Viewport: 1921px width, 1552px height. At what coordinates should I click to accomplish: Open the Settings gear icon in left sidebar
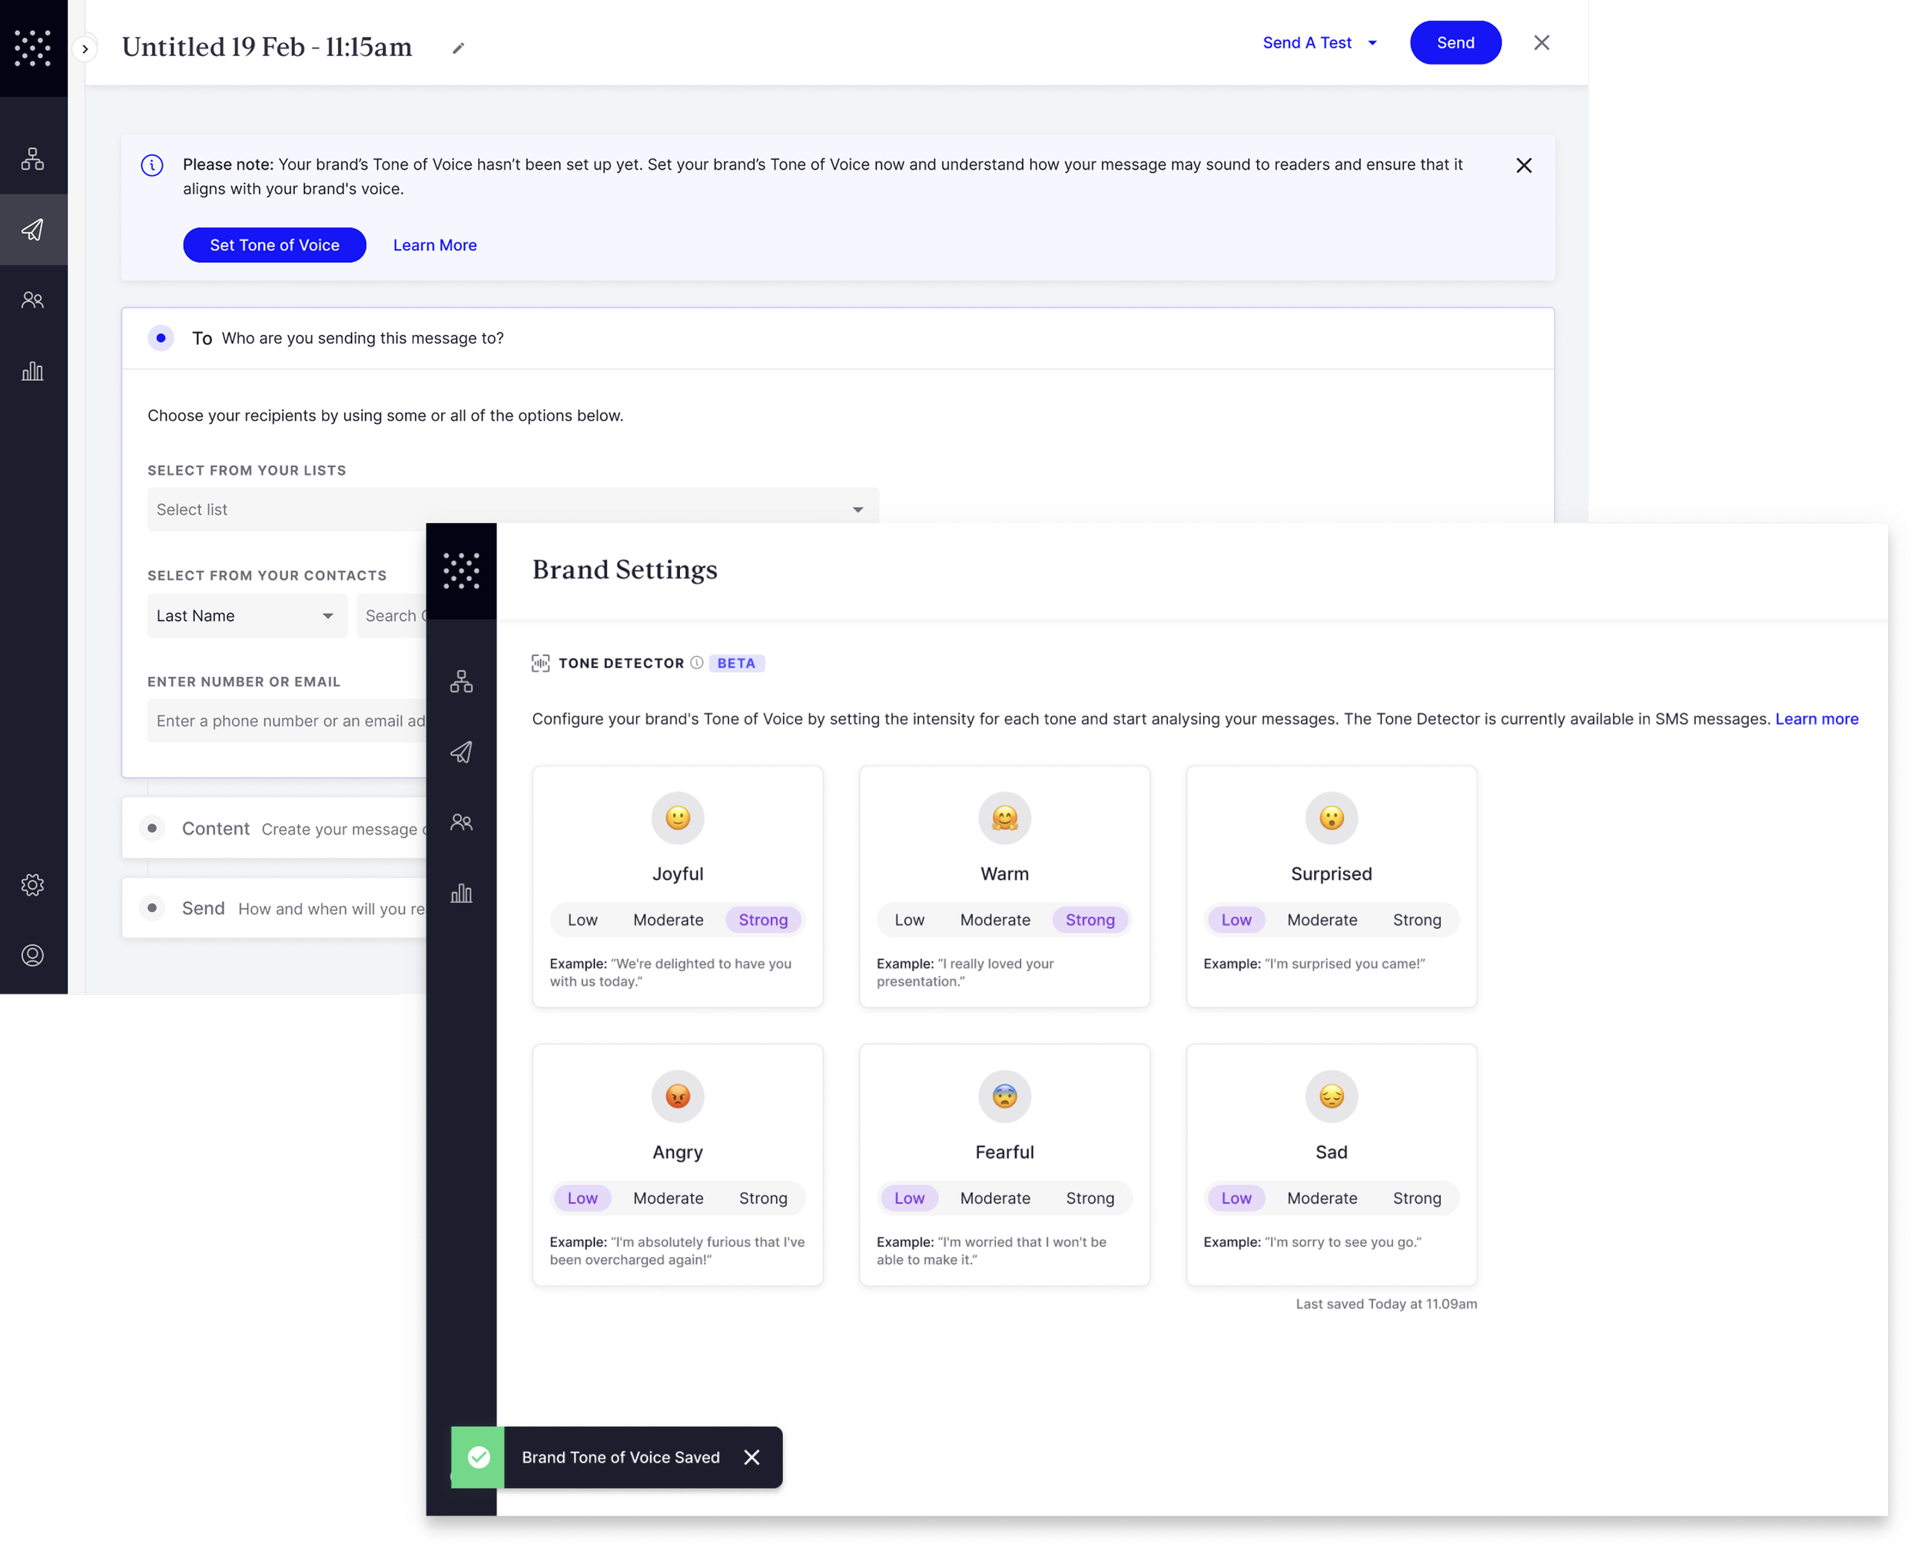(x=33, y=885)
